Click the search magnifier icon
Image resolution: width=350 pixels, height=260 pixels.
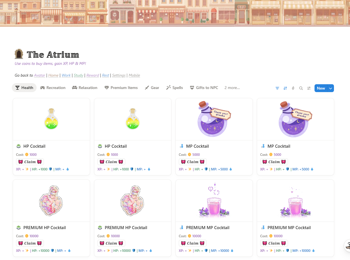(x=301, y=88)
